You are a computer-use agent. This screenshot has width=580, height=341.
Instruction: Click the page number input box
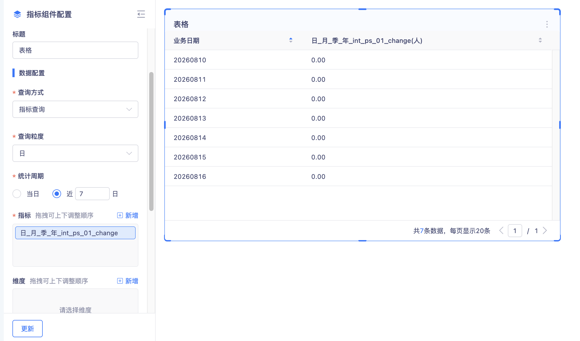pyautogui.click(x=515, y=231)
